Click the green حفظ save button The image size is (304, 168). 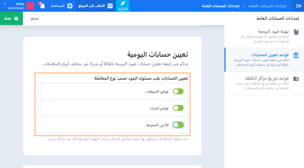click(11, 18)
